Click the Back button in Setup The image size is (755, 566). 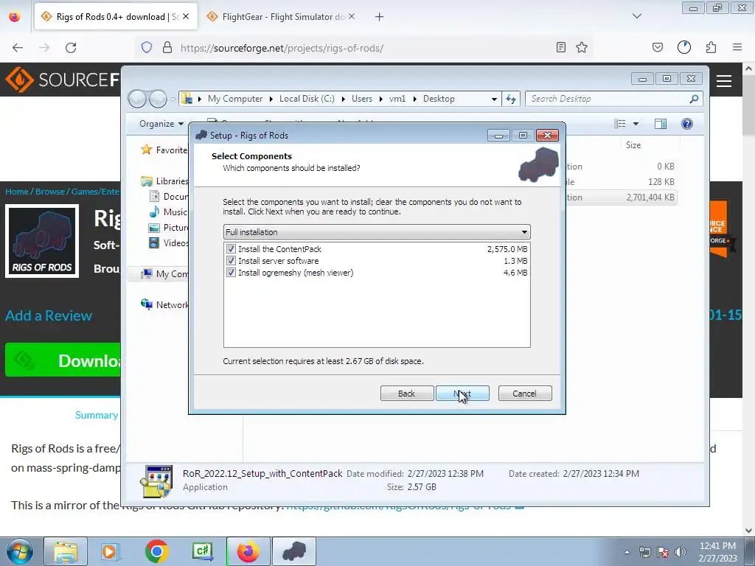tap(407, 394)
